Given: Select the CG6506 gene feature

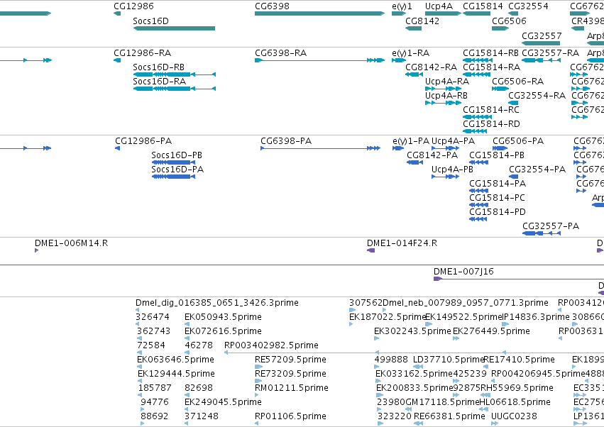Looking at the screenshot, I should coord(500,28).
